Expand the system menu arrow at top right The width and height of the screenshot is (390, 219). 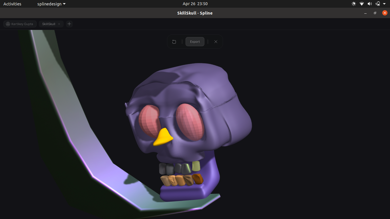(384, 4)
